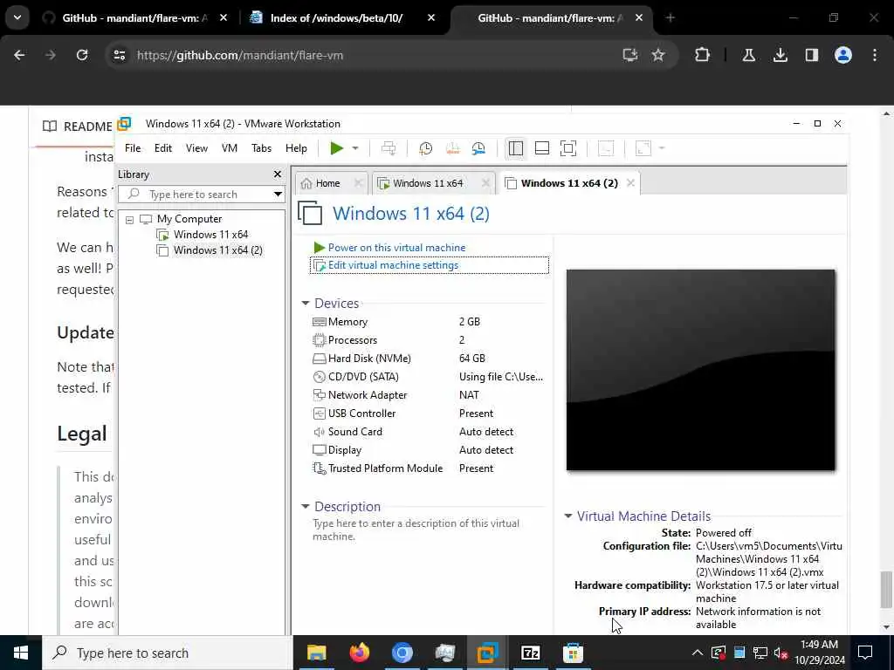894x670 pixels.
Task: Close the Windows 11 x64 (2) tab
Action: [x=630, y=183]
